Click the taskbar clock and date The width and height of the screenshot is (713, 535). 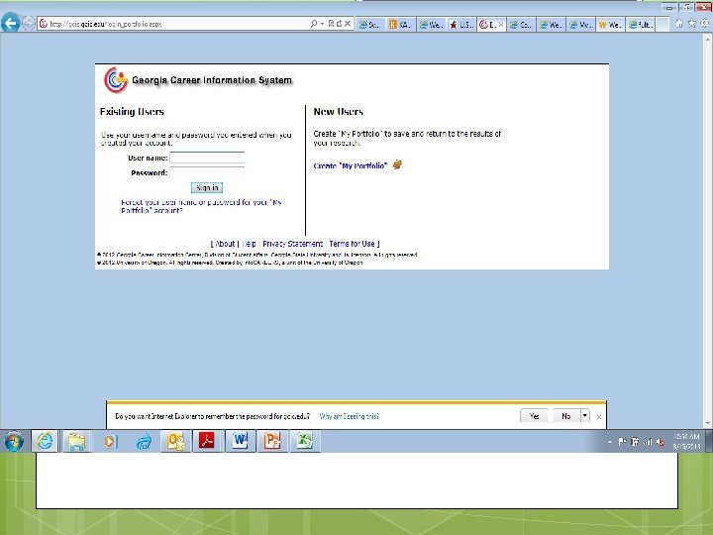(686, 441)
